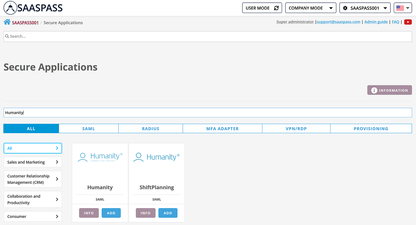Click the info circle icon on INFORMATION
This screenshot has width=416, height=225.
(374, 90)
